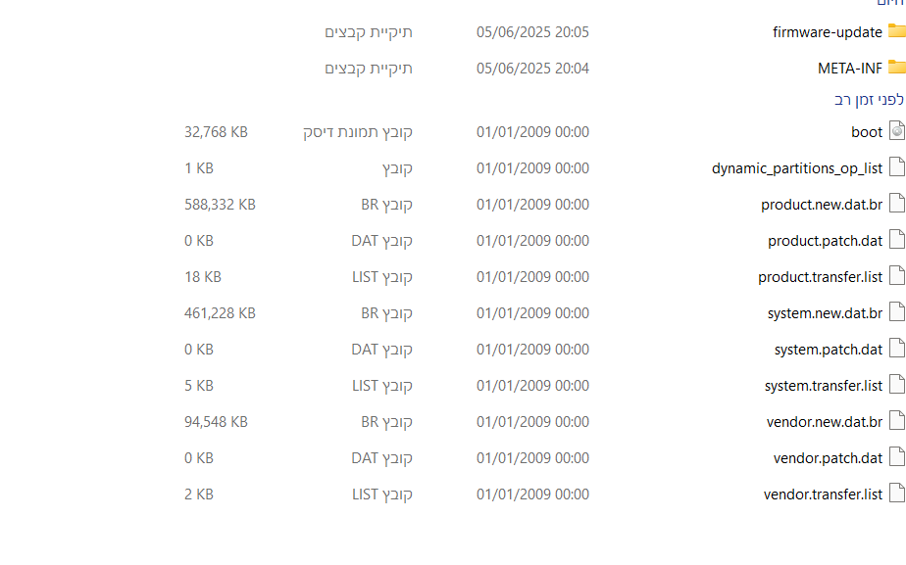Image resolution: width=906 pixels, height=565 pixels.
Task: Click the 588,332 KB size cell
Action: point(220,205)
